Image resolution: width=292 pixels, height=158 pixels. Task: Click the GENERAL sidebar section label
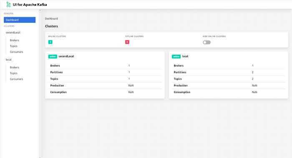(9, 14)
